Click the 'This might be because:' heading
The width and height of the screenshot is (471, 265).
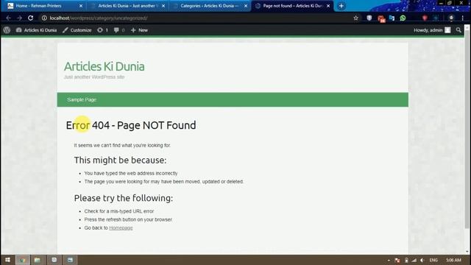(x=120, y=160)
